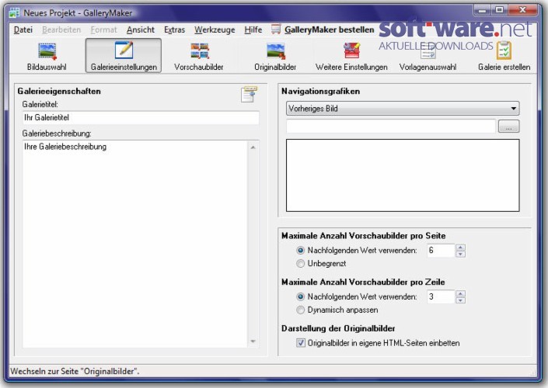The height and width of the screenshot is (388, 548).
Task: Click the status bar text about Originalbilder
Action: click(75, 371)
